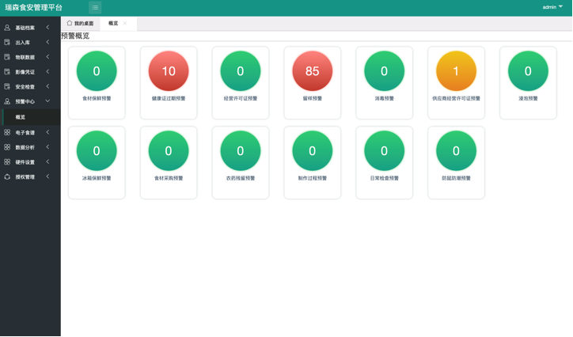The image size is (573, 337).
Task: Click the 电子食谱 grid icon in sidebar
Action: point(7,133)
